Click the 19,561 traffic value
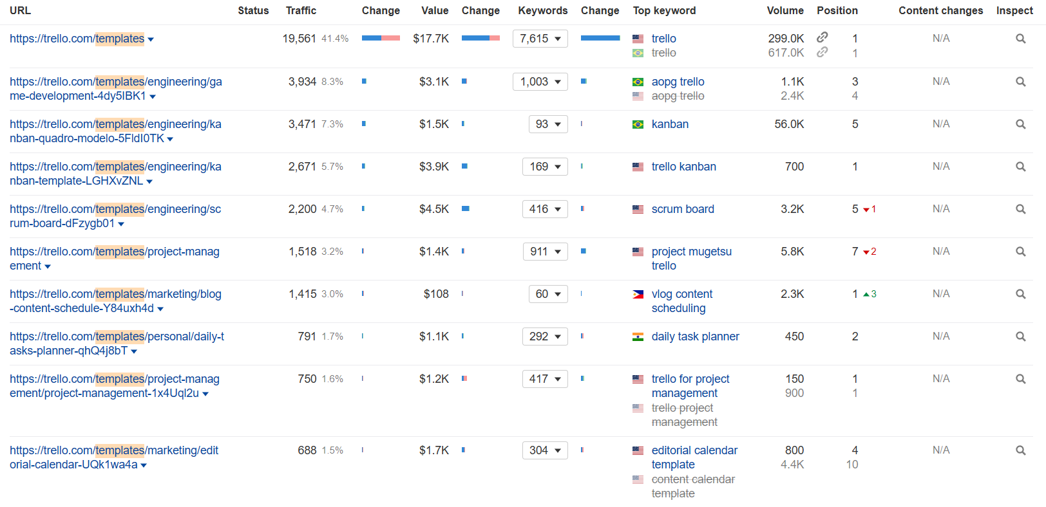The height and width of the screenshot is (507, 1046). 299,39
